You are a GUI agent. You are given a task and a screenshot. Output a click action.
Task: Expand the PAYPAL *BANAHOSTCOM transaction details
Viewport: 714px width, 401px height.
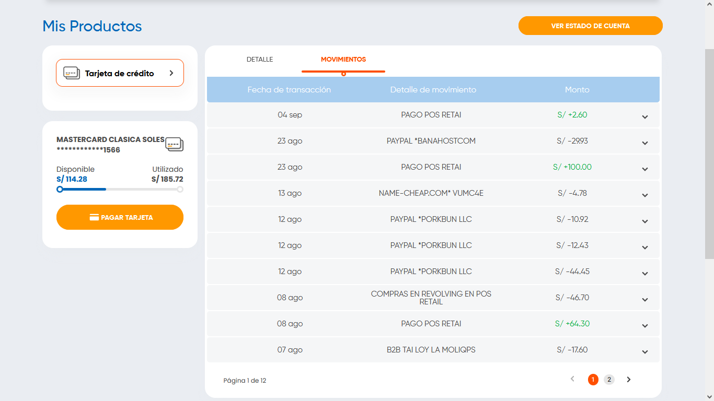click(x=645, y=143)
